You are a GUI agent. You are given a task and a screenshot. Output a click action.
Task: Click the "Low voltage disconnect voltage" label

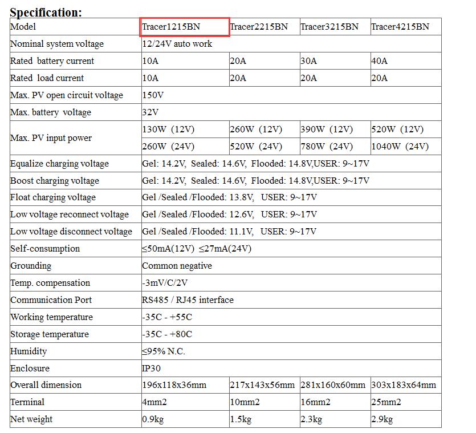point(71,232)
